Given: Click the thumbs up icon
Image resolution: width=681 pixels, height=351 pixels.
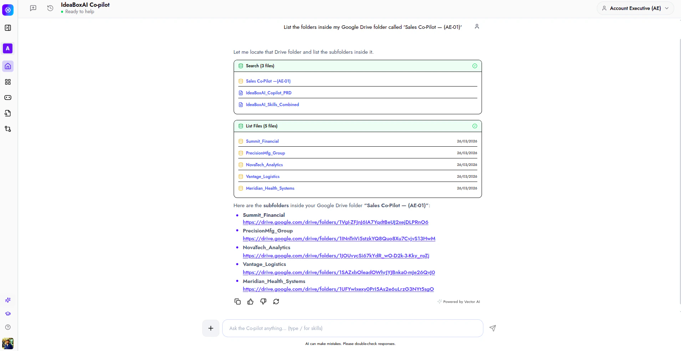Looking at the screenshot, I should (250, 302).
